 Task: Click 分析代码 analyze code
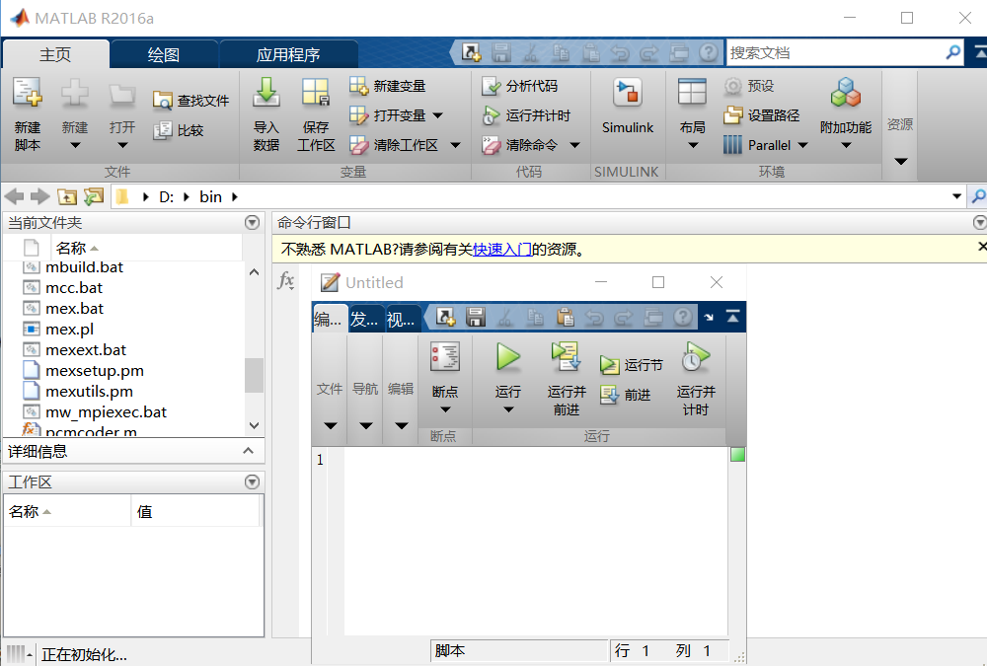(x=520, y=86)
